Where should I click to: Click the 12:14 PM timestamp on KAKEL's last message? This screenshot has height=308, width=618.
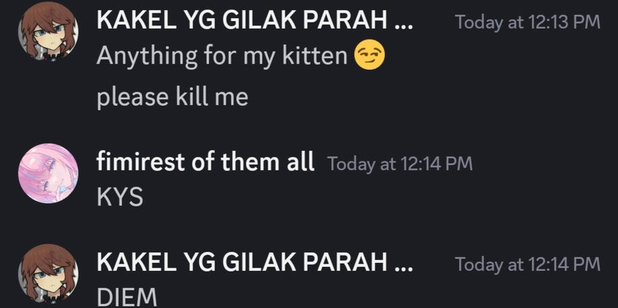pyautogui.click(x=527, y=264)
